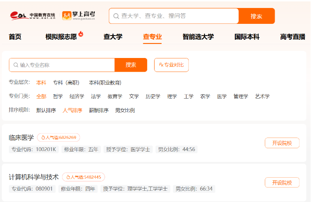Click 临床医学 popularity value badge
Screen dimensions: 311x202
pyautogui.click(x=58, y=137)
